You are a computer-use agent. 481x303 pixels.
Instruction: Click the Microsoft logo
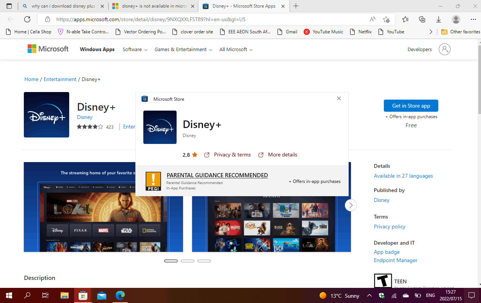[x=48, y=49]
